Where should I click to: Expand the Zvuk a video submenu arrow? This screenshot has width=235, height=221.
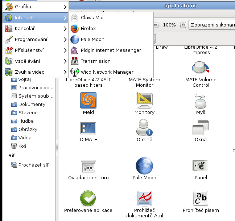[65, 72]
